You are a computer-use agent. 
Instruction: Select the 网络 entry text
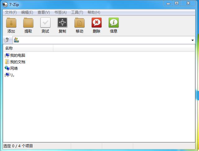point(14,69)
